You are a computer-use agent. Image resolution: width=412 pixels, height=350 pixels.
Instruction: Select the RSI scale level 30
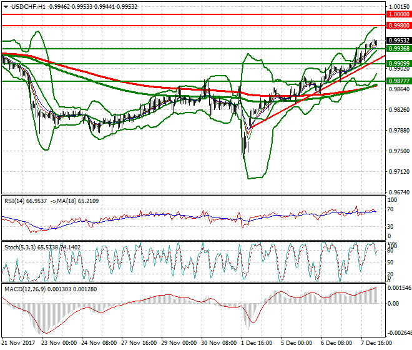[x=390, y=227]
